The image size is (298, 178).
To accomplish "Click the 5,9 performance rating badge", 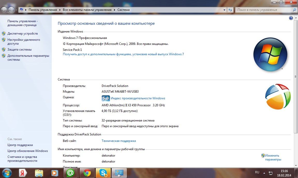I will (106, 98).
